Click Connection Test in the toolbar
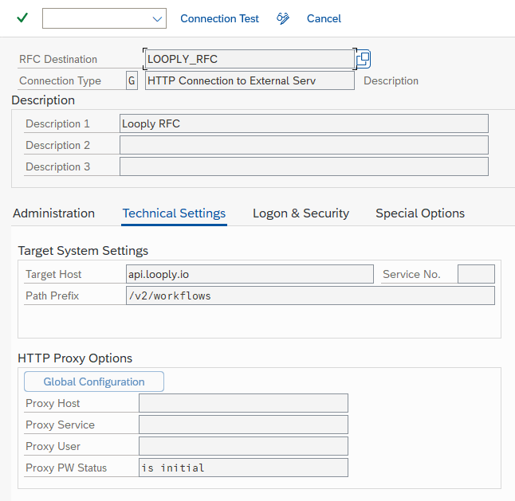The width and height of the screenshot is (515, 501). 219,18
